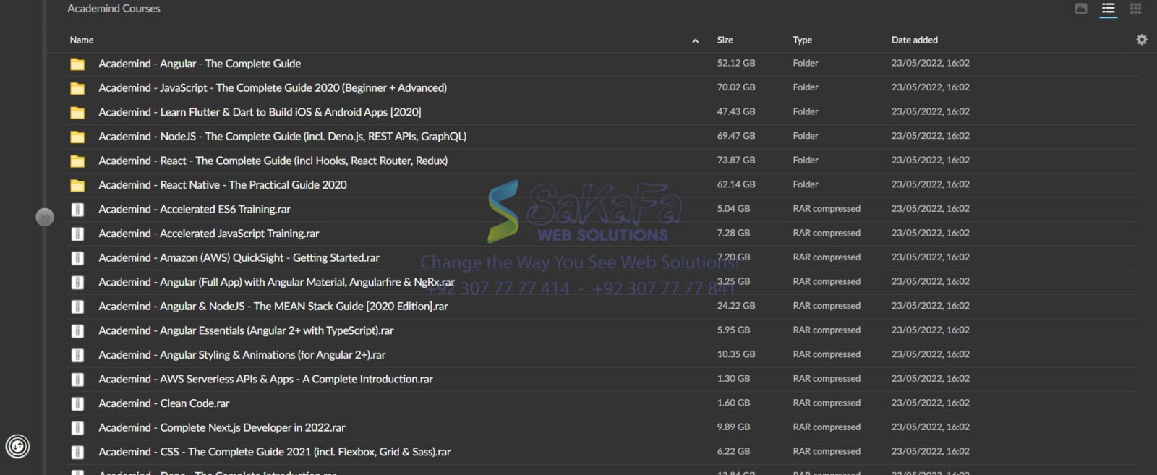This screenshot has height=475, width=1157.
Task: Click archive icon of Angular Essentials rar
Action: [x=77, y=331]
